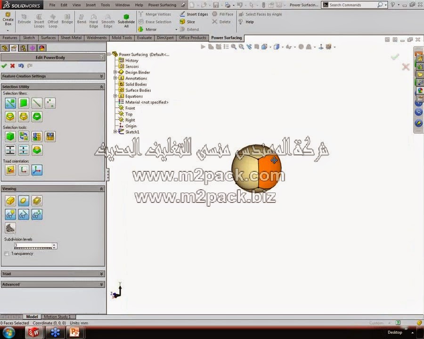The height and width of the screenshot is (339, 424).
Task: Click Fill Face
Action: (222, 14)
